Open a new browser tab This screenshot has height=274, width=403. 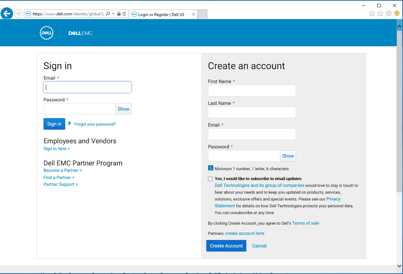(x=202, y=14)
